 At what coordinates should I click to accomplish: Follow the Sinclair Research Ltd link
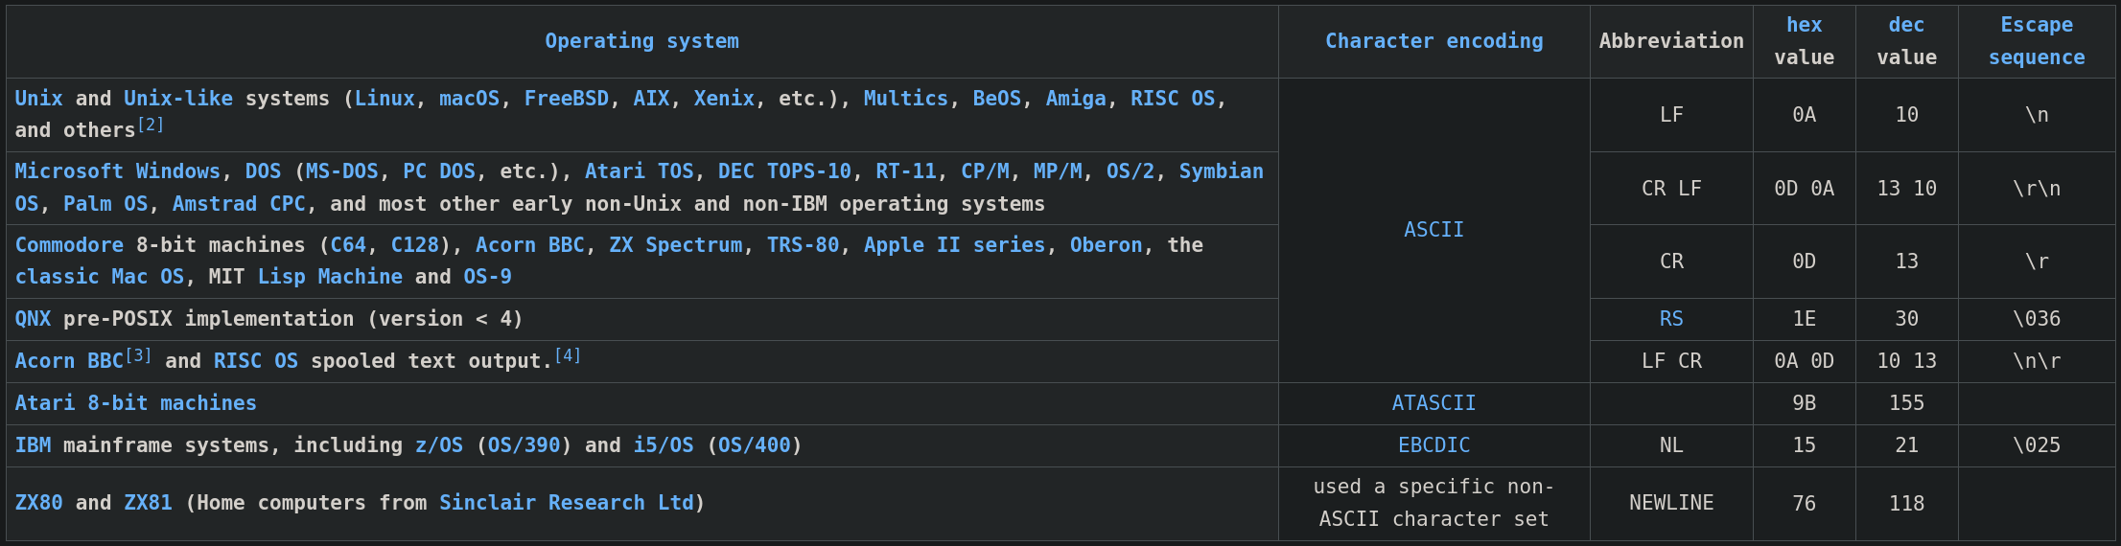[566, 503]
